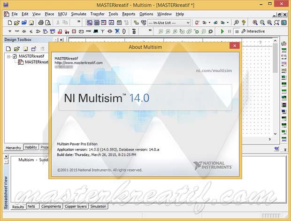Viewport: 291px width, 221px height.
Task: Toggle the MASTERkreatif design checkbox
Action: pyautogui.click(x=15, y=56)
